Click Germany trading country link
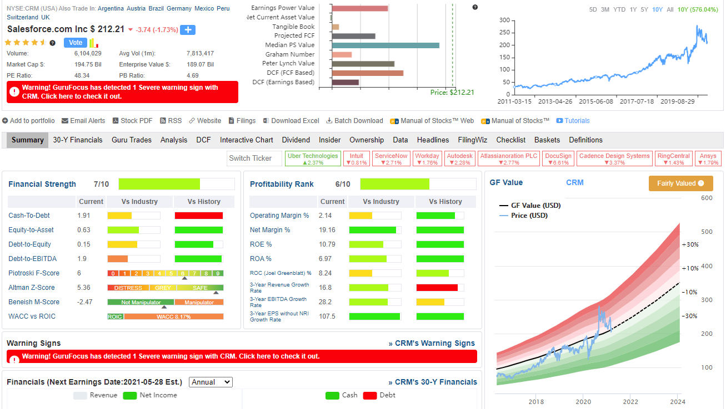Image resolution: width=726 pixels, height=409 pixels. coord(179,8)
